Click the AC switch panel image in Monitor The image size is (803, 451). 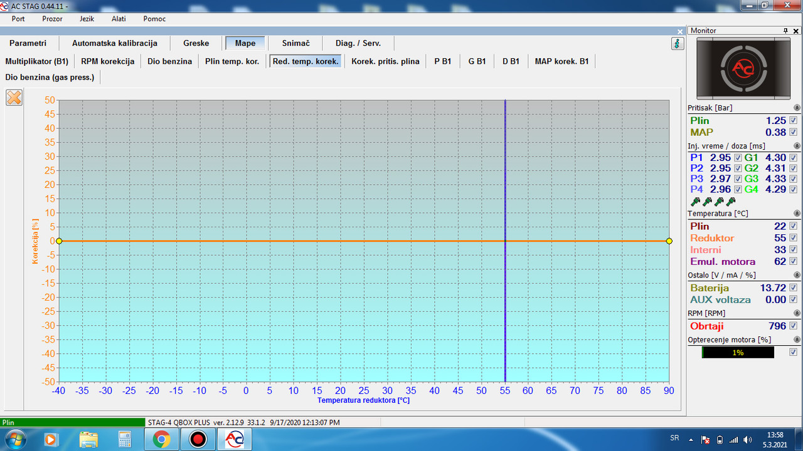click(x=743, y=68)
